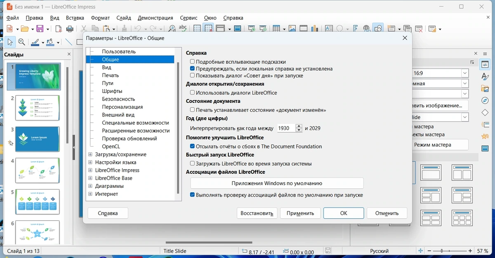Click the Insert Text Box icon
Screen dimensions: 495x258
(x=329, y=28)
